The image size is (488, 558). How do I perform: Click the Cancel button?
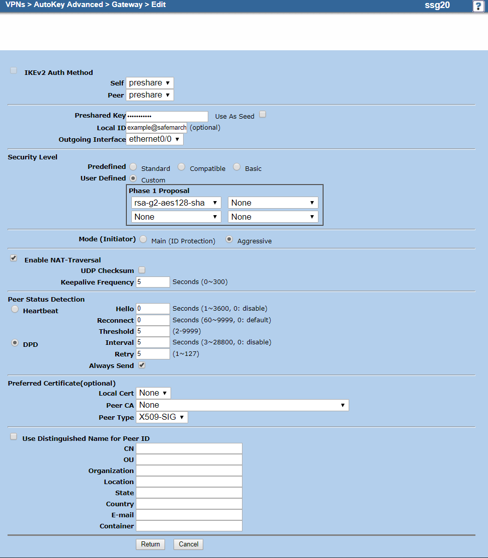click(188, 544)
